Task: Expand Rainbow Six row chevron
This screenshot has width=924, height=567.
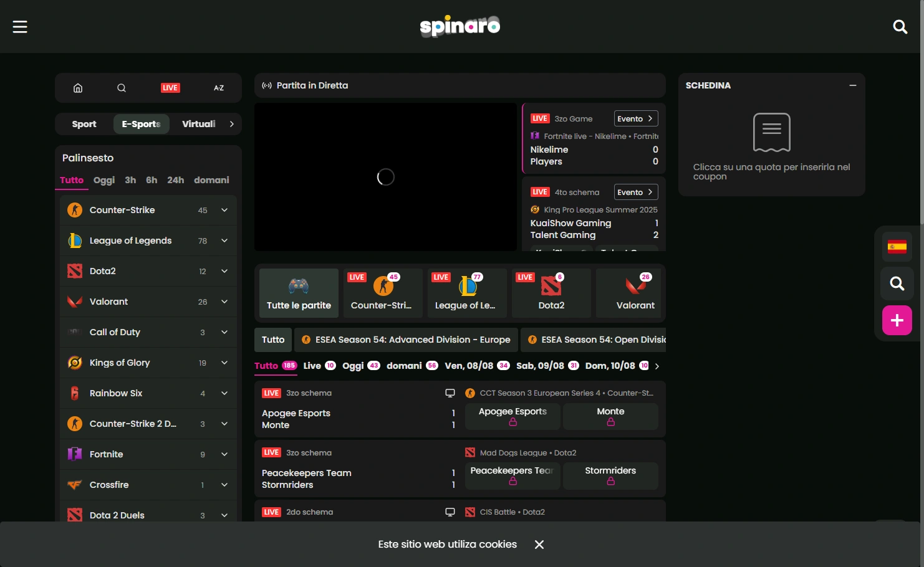Action: coord(224,393)
